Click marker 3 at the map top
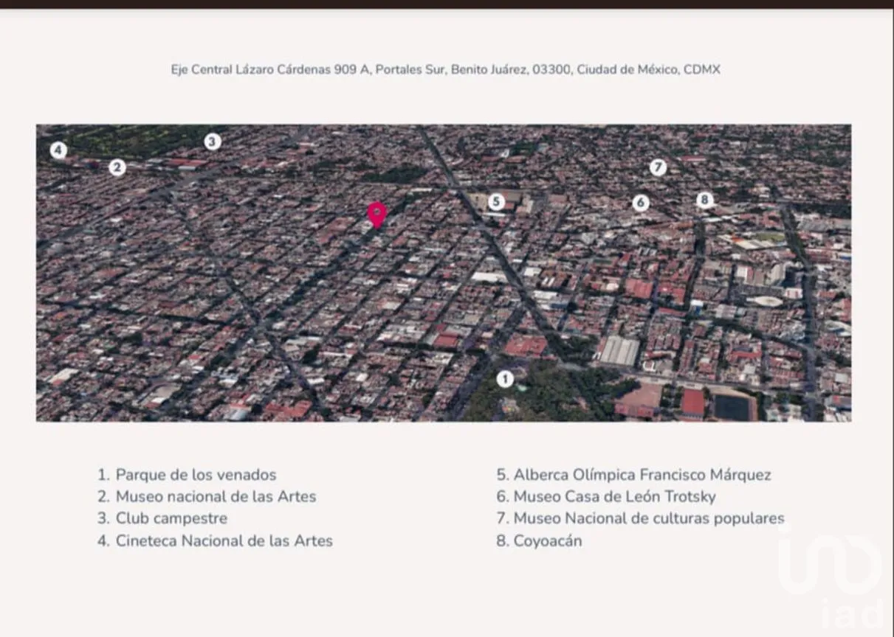The image size is (894, 637). tap(213, 140)
